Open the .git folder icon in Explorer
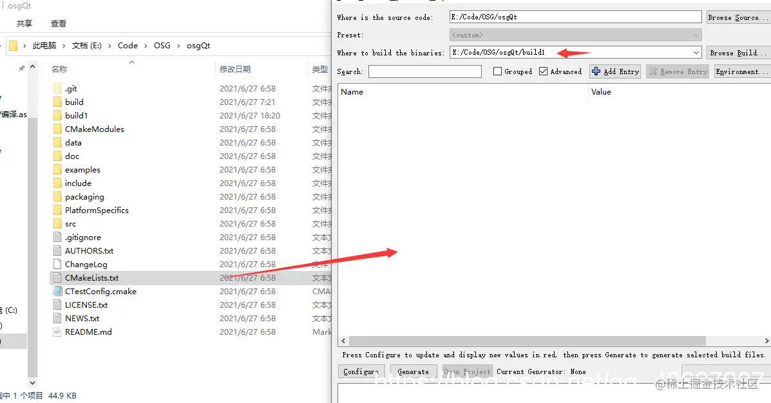 coord(57,88)
